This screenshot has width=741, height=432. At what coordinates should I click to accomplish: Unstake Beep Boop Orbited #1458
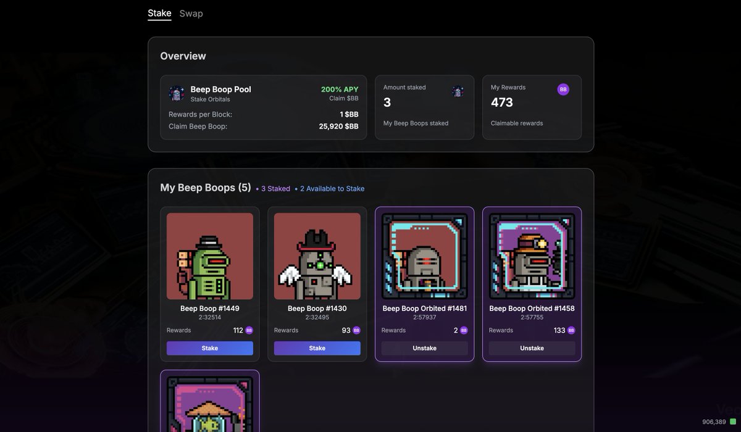532,348
